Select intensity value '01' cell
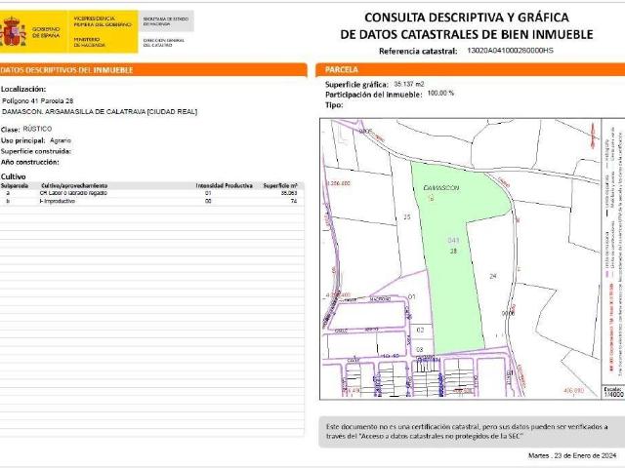 tap(208, 193)
